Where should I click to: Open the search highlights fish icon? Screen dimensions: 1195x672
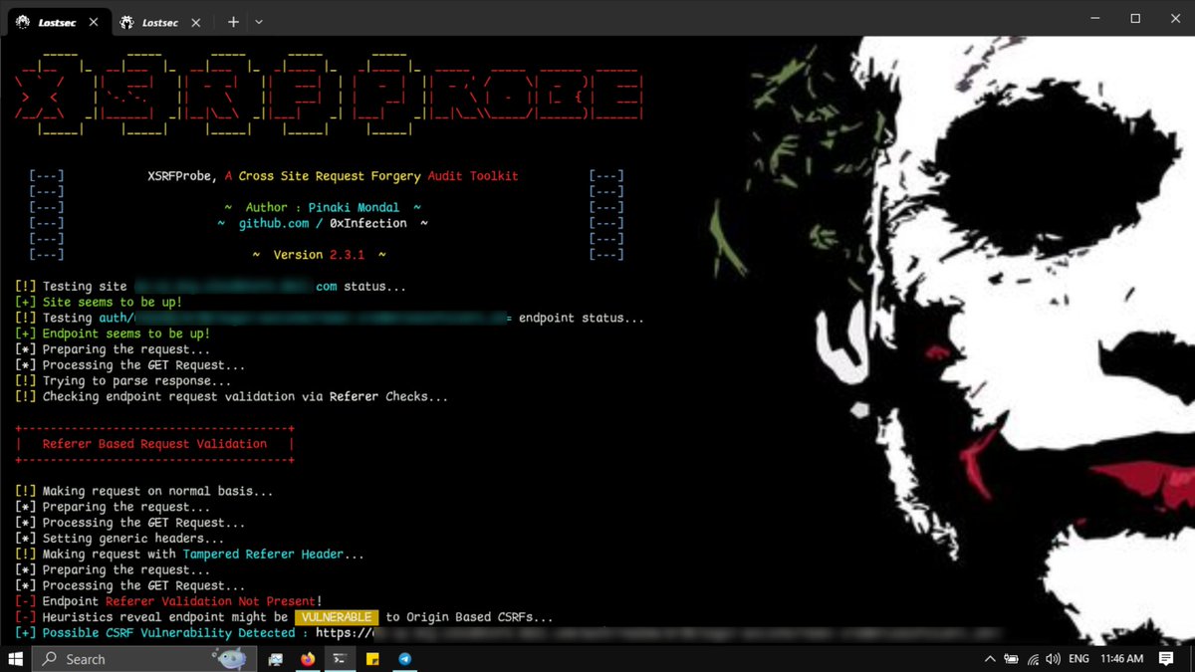(230, 658)
